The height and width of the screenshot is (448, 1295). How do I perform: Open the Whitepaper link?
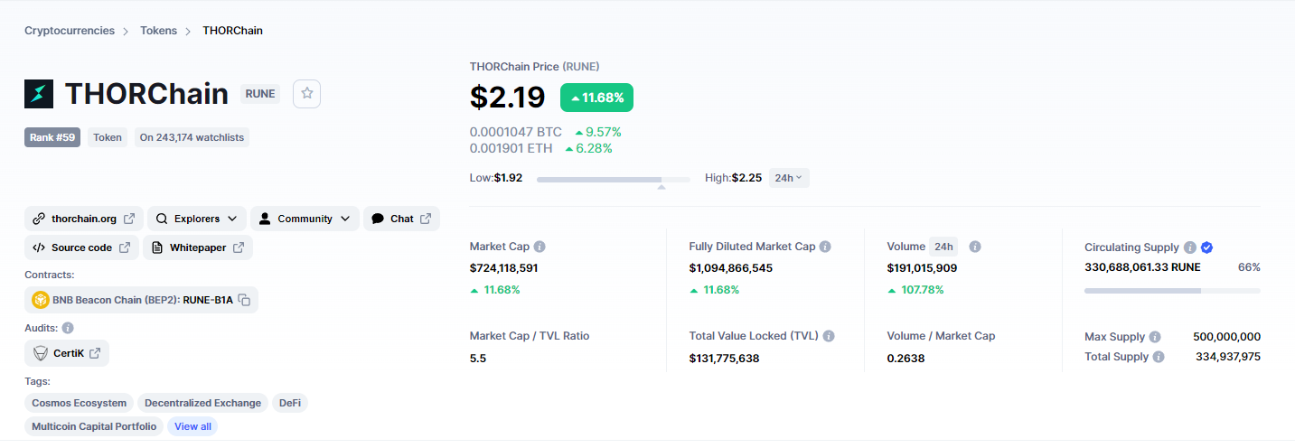[x=198, y=247]
